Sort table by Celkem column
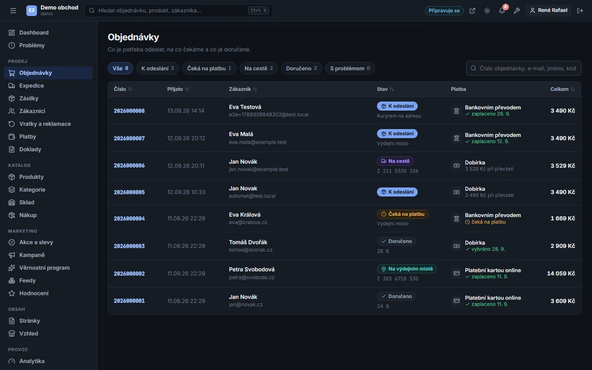Image resolution: width=592 pixels, height=370 pixels. [x=562, y=89]
